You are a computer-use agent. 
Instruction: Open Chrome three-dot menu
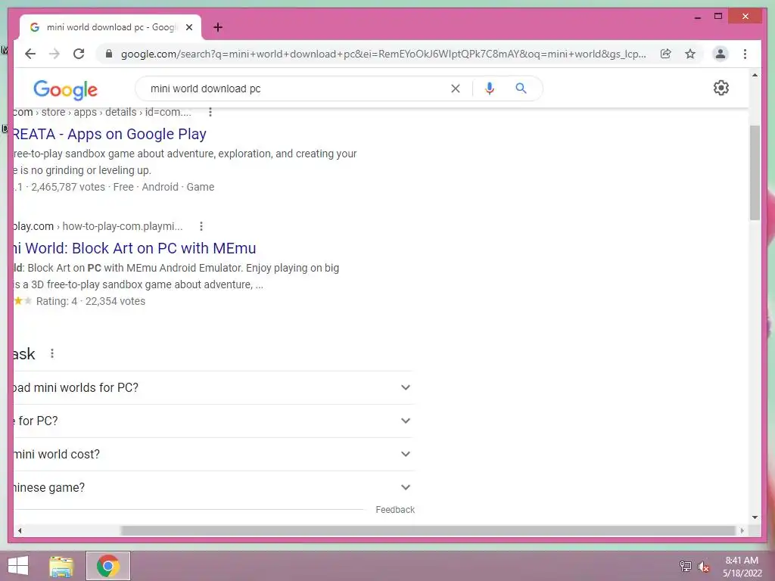pyautogui.click(x=745, y=54)
